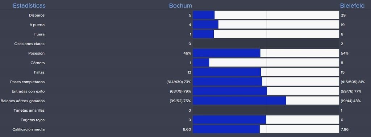Click the Balones aéreos ganados bar

click(x=266, y=100)
